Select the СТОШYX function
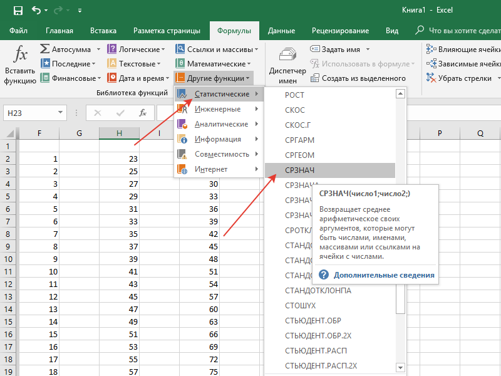 [330, 306]
